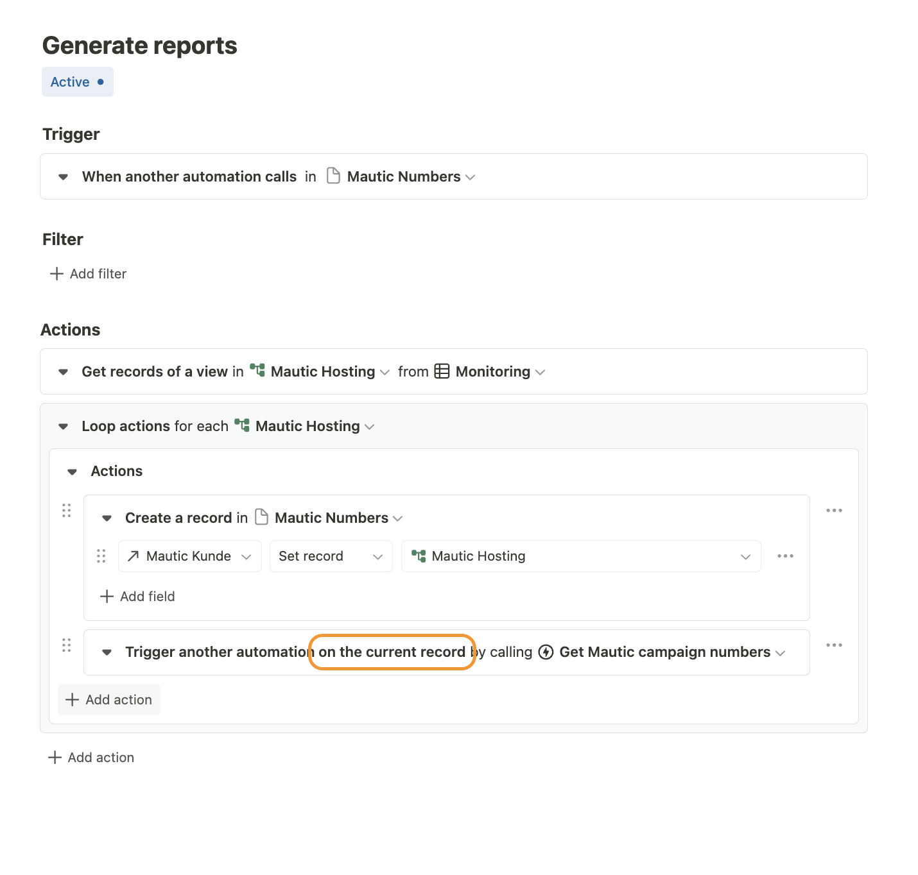Click the 'Create a record' label
This screenshot has height=875, width=918.
[x=178, y=518]
